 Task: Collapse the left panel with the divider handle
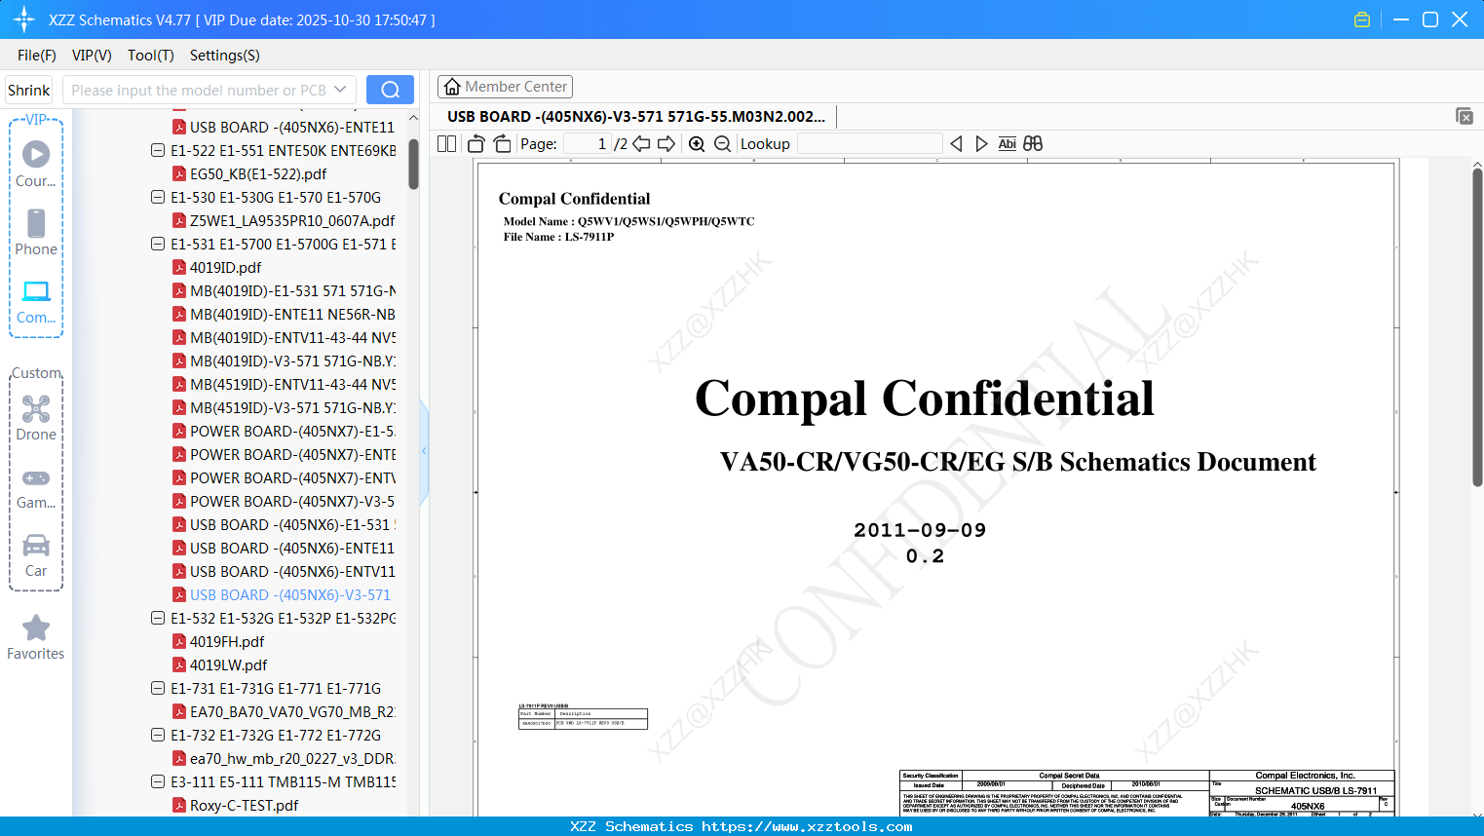tap(424, 451)
